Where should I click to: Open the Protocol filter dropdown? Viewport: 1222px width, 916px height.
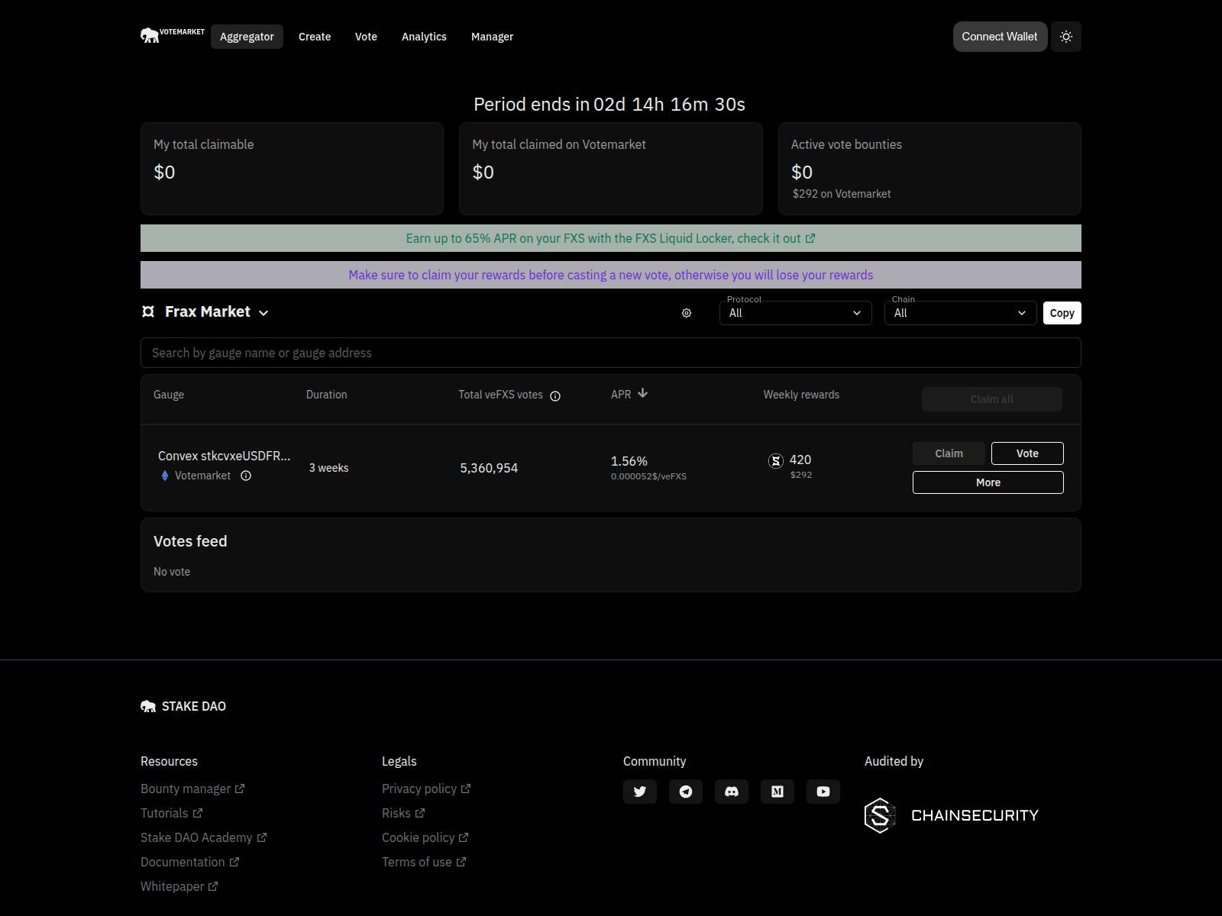[x=795, y=313]
